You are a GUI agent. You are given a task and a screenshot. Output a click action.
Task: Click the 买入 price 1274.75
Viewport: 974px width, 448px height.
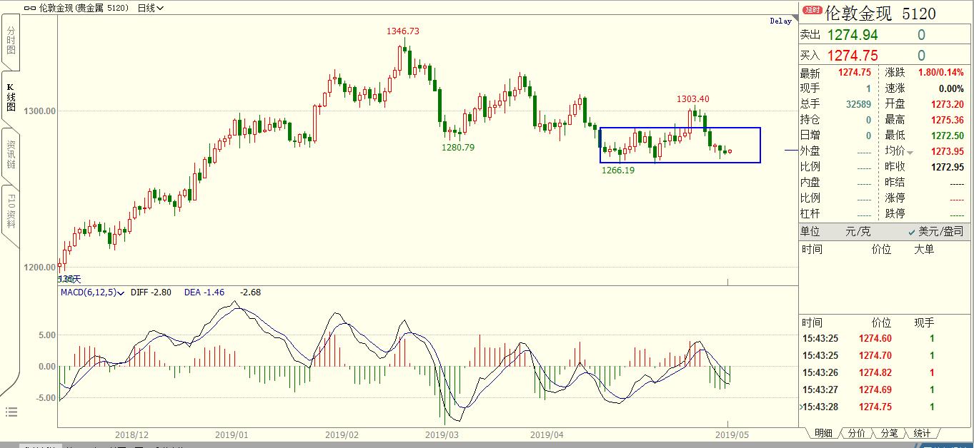852,56
